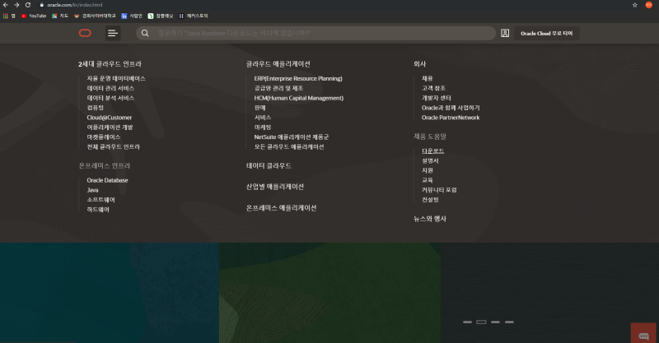Open the Java link

pos(92,190)
